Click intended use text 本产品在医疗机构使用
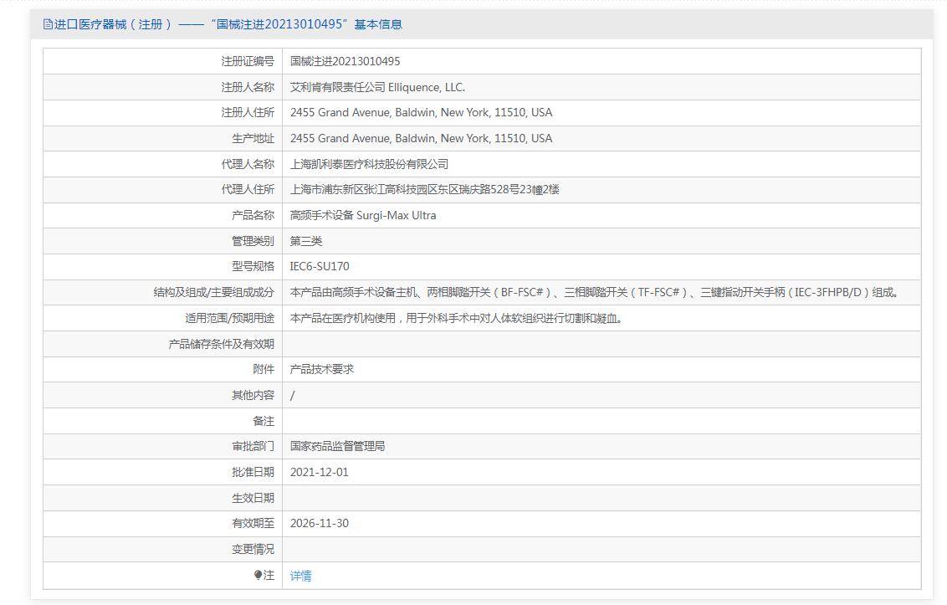The image size is (947, 605). tap(456, 318)
